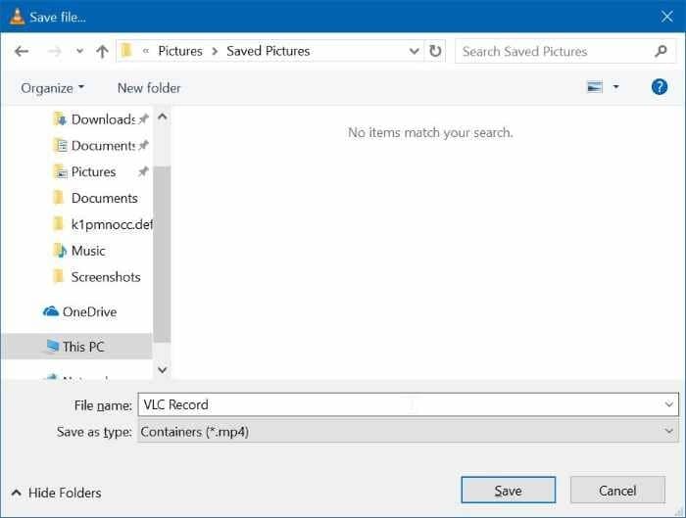Viewport: 686px width, 518px height.
Task: Click the Cancel button
Action: (x=617, y=490)
